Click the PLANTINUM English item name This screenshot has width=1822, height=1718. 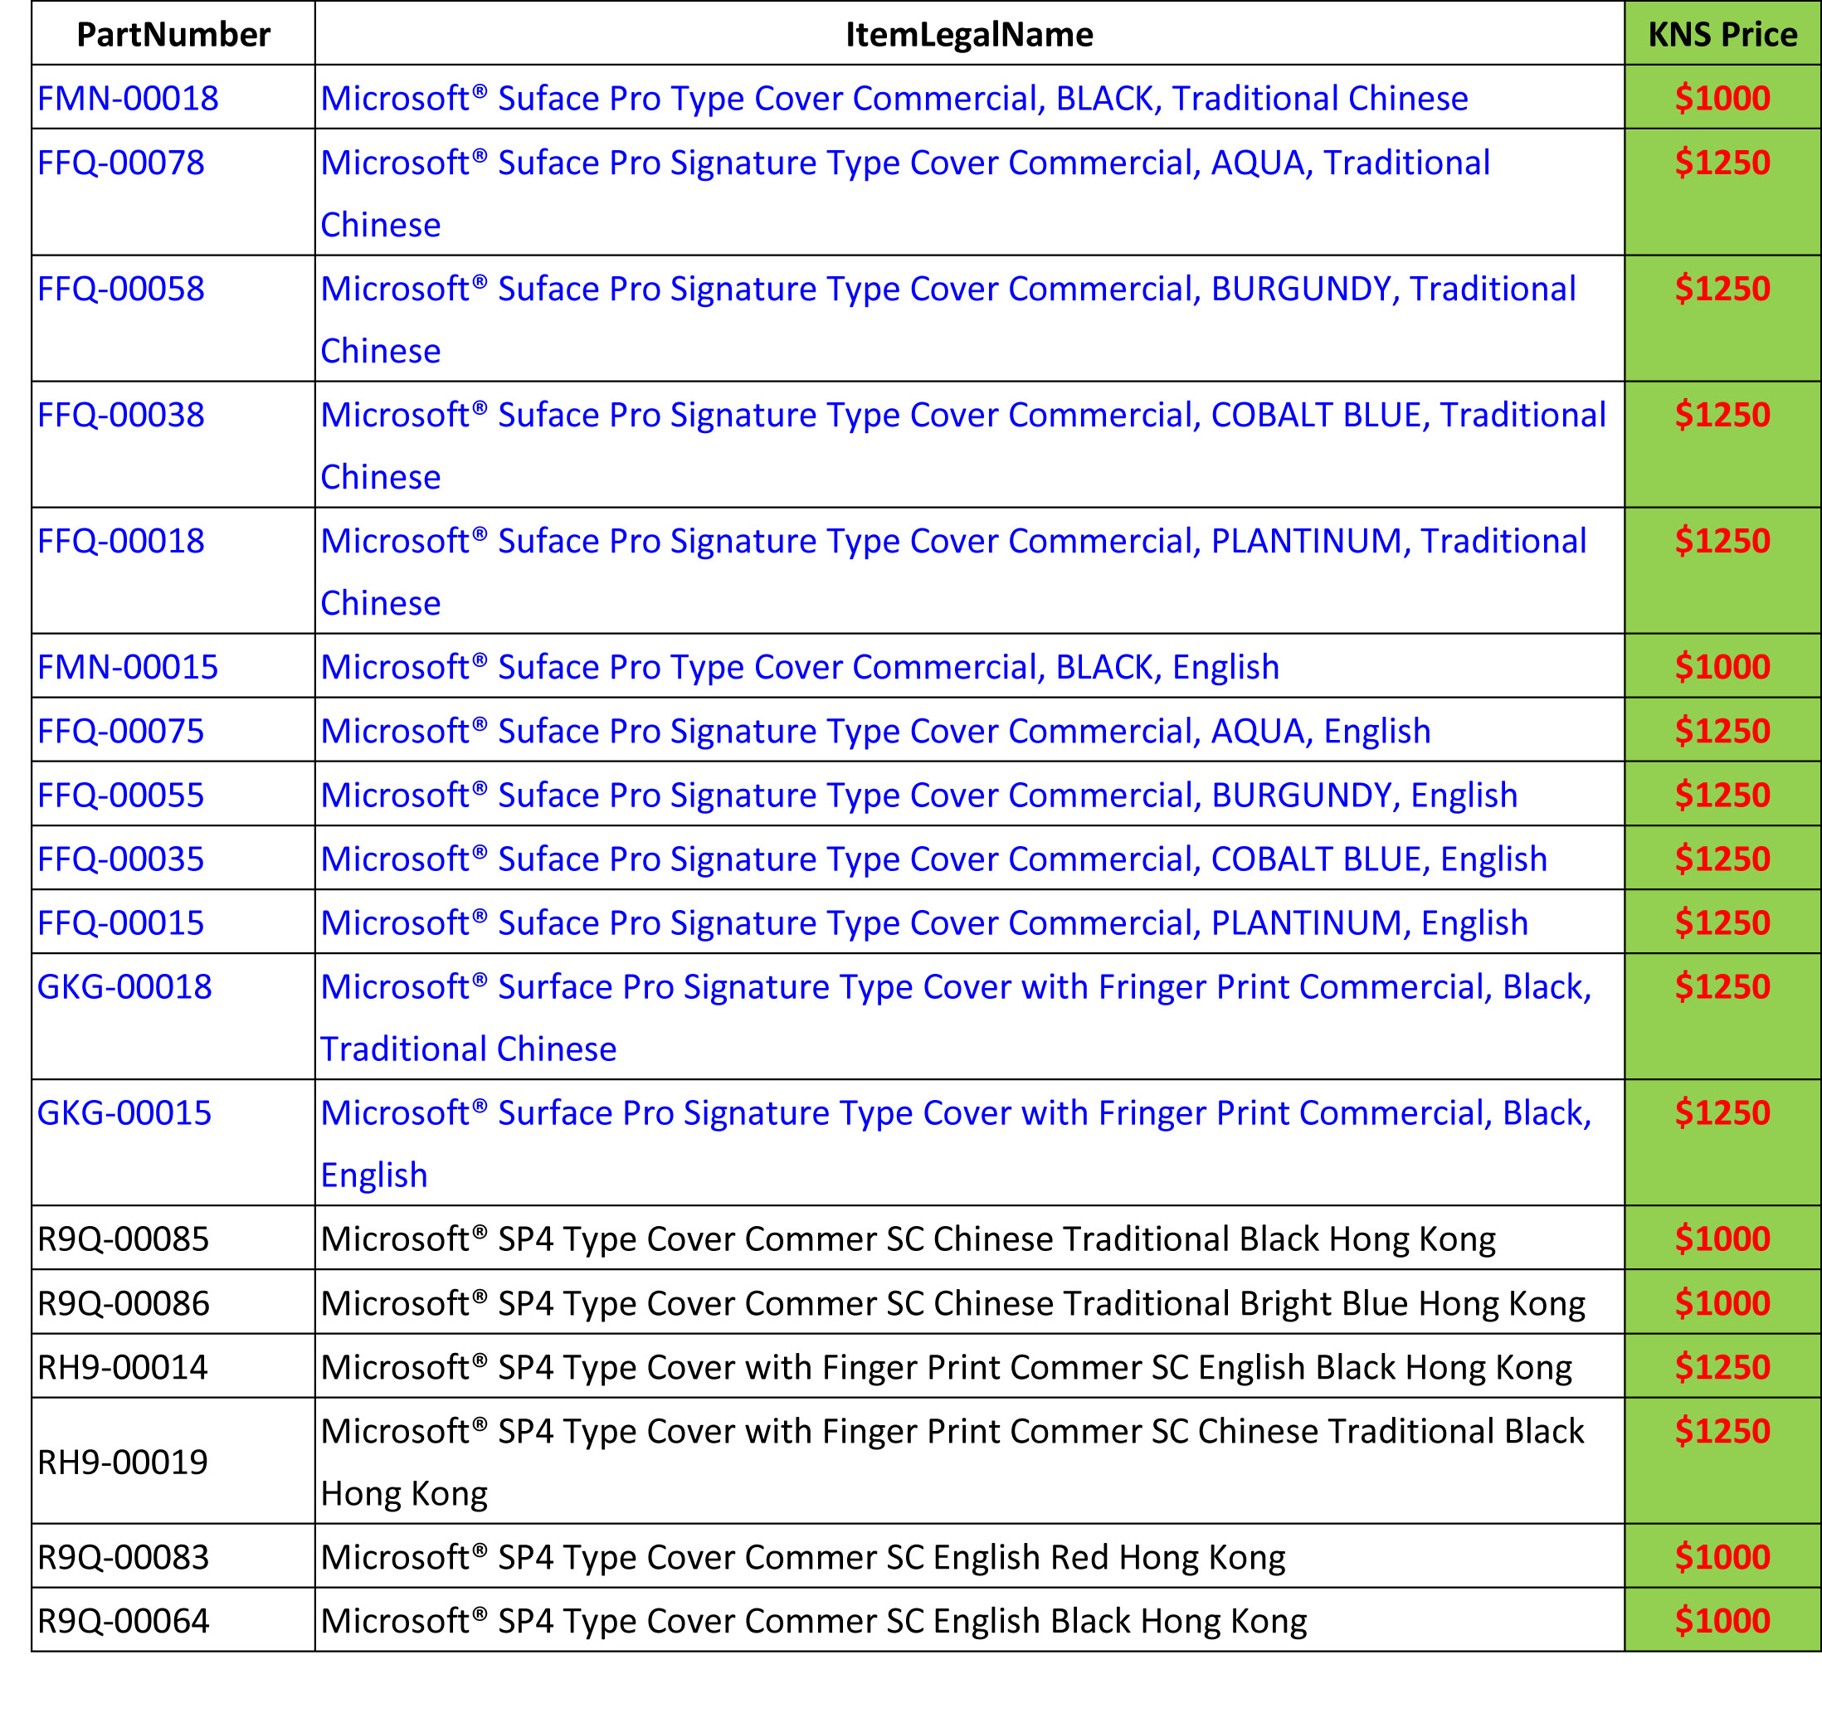[925, 922]
